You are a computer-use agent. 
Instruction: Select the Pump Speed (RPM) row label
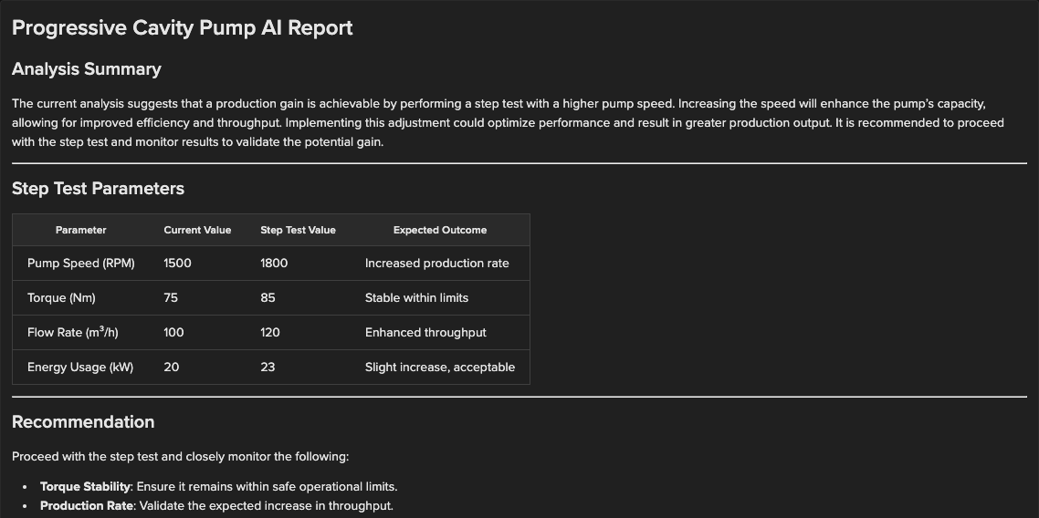tap(81, 264)
